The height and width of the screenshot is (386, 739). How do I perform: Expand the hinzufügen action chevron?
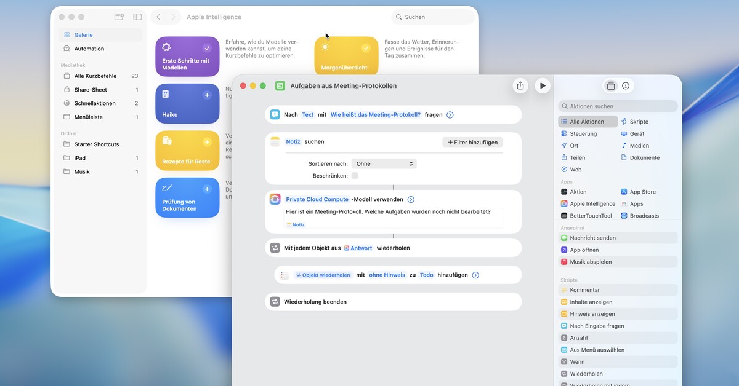coord(475,275)
